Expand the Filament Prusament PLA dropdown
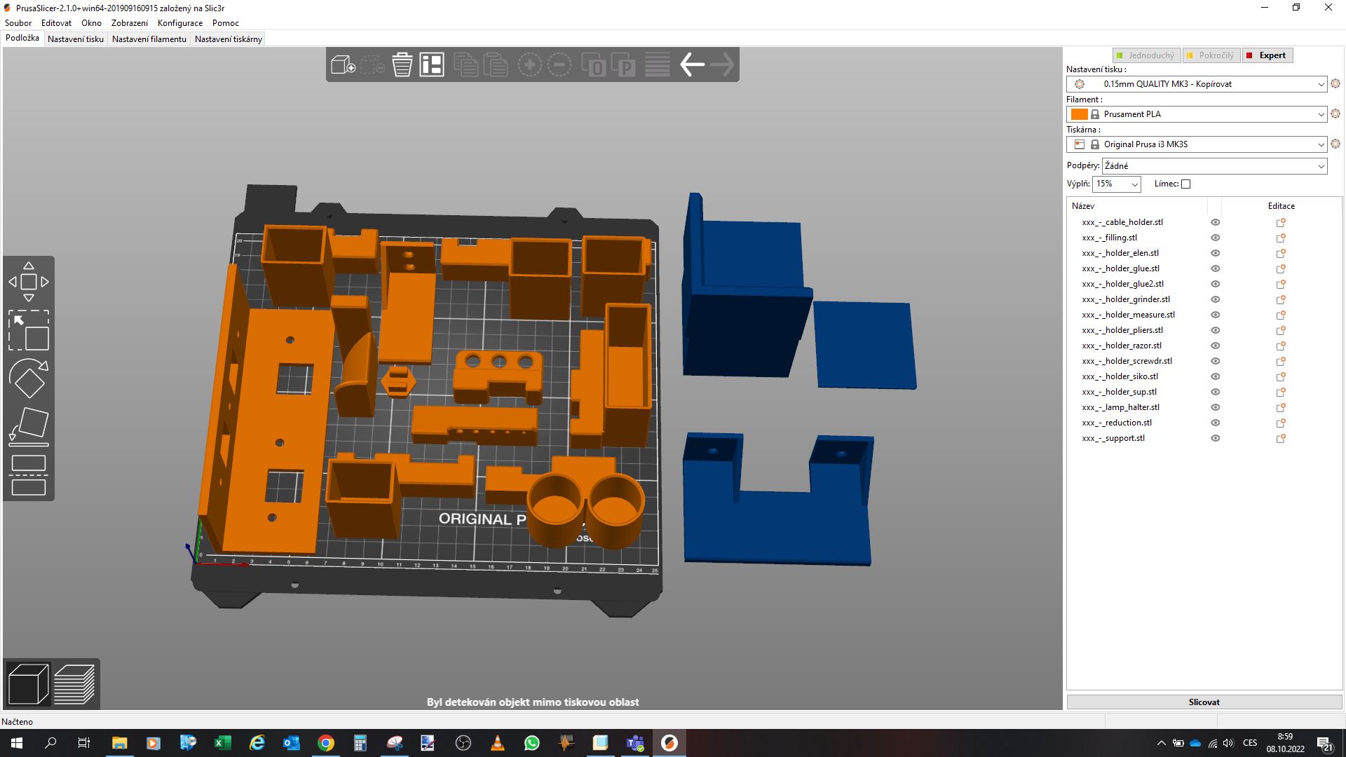Screen dimensions: 1346x757 coord(1321,114)
